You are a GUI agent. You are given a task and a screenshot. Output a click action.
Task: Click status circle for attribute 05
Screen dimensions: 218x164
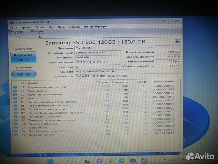coord(15,87)
